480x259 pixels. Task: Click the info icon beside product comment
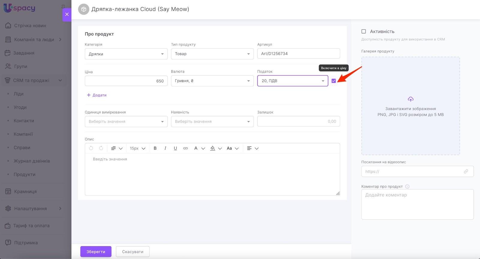pyautogui.click(x=407, y=186)
